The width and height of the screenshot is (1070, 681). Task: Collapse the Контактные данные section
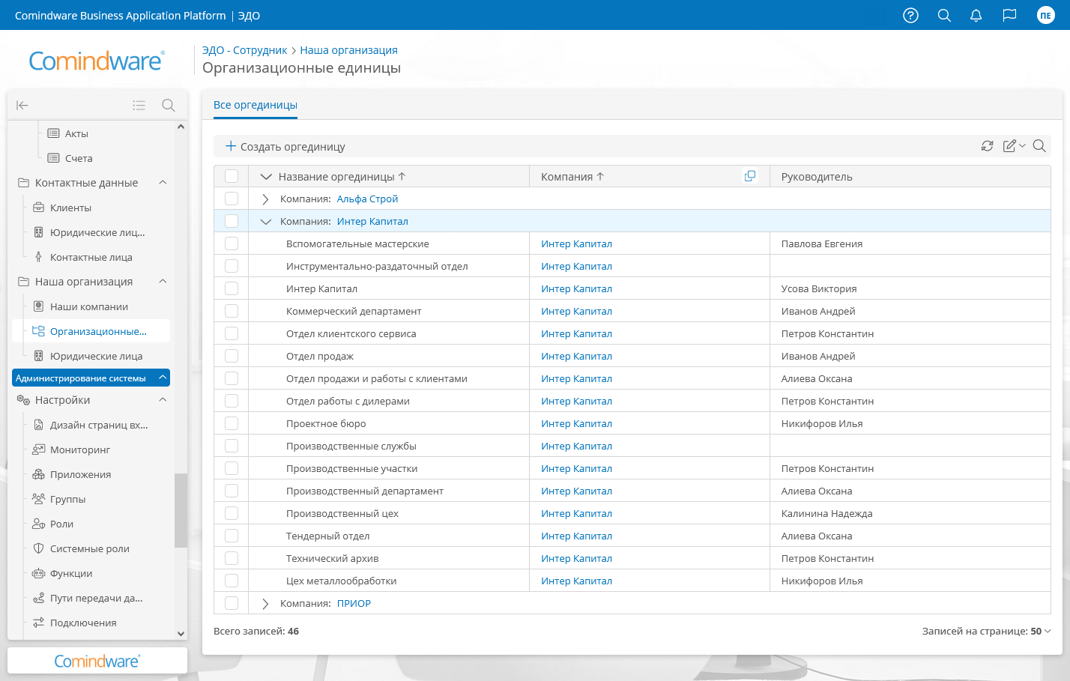(x=163, y=183)
